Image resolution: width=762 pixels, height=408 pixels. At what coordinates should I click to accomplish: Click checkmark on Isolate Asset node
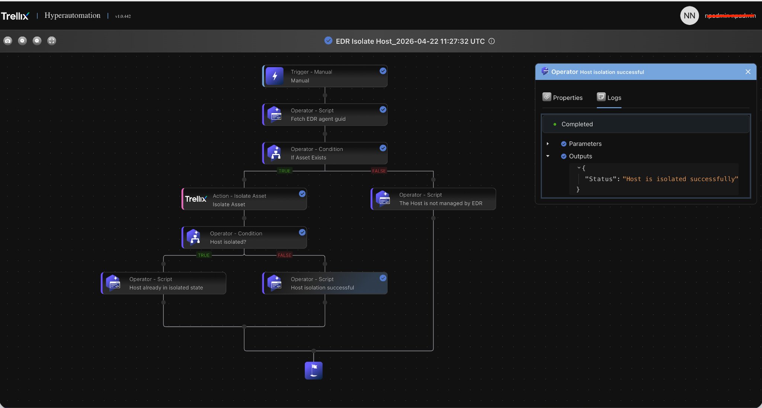click(x=302, y=194)
